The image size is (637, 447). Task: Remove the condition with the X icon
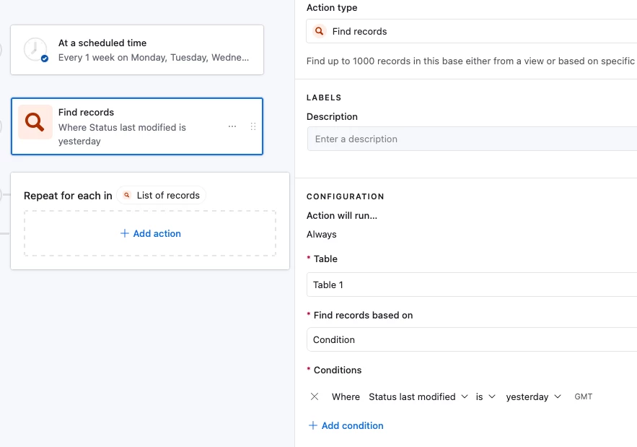pyautogui.click(x=315, y=396)
